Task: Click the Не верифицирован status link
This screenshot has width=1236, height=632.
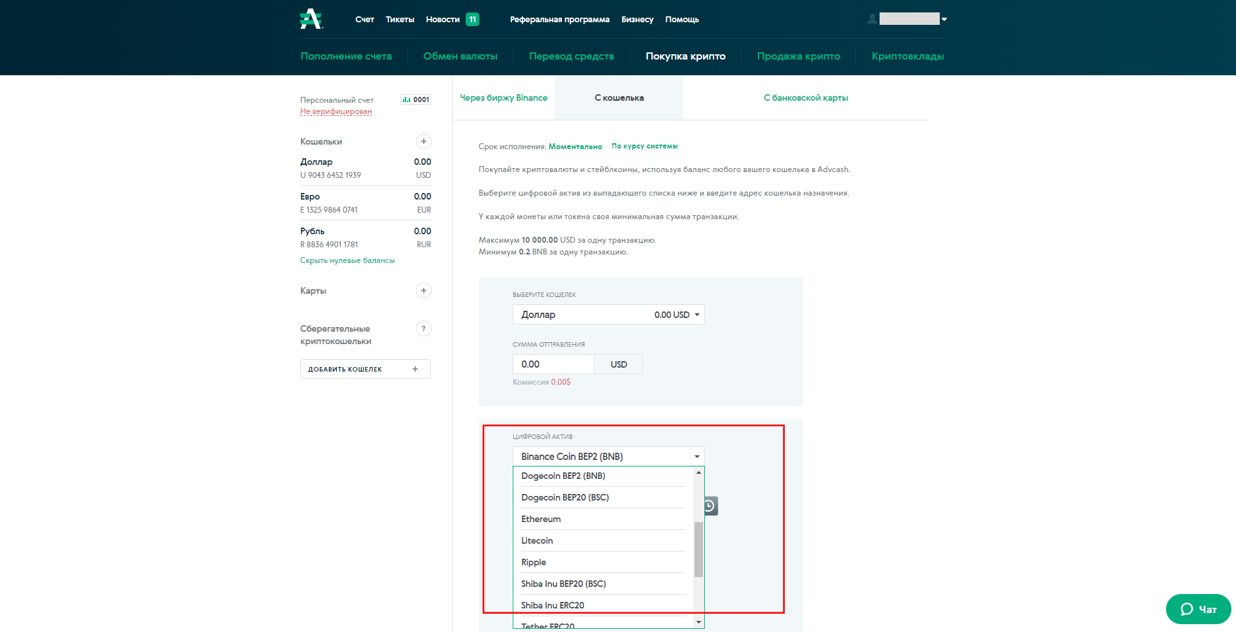Action: (335, 111)
